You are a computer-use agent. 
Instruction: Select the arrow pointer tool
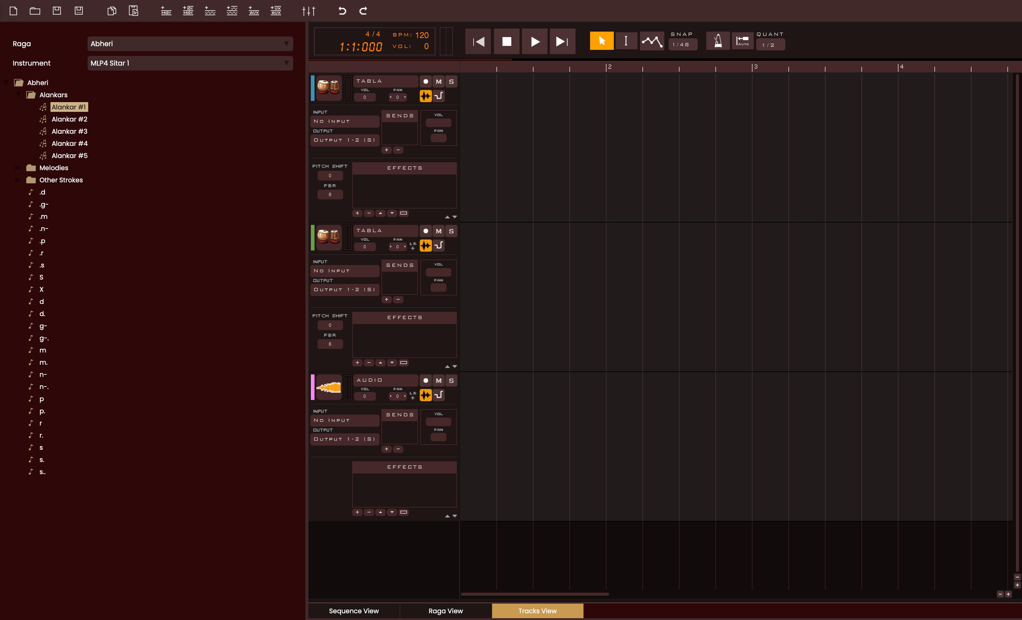click(x=602, y=41)
